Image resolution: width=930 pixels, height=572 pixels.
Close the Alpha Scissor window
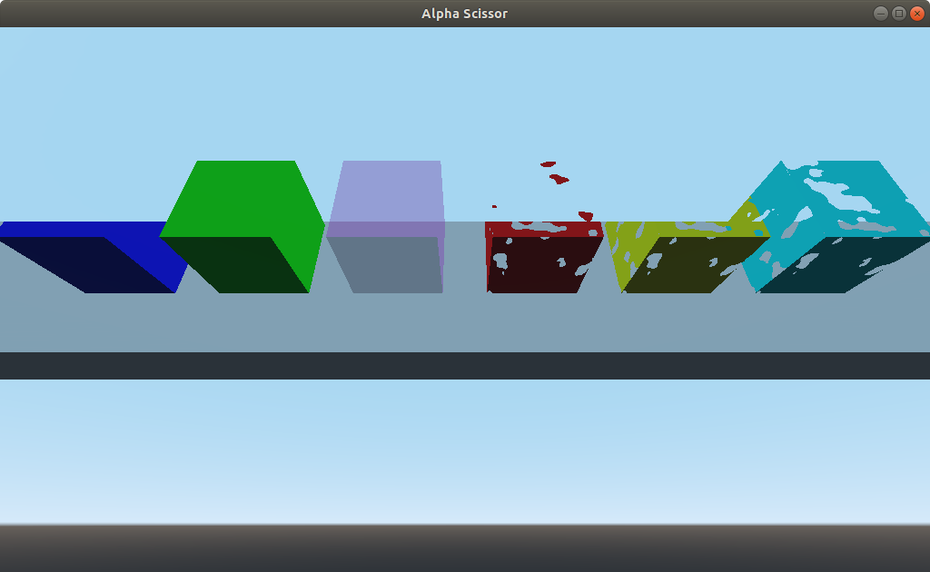(917, 13)
